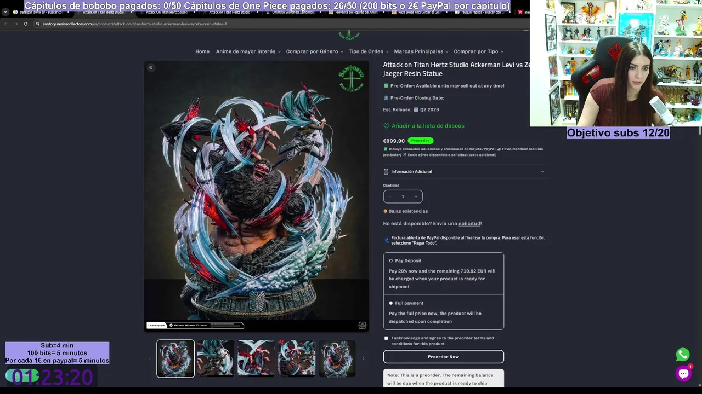Open the WhatsApp chat bubble
Viewport: 702px width, 394px height.
tap(683, 355)
